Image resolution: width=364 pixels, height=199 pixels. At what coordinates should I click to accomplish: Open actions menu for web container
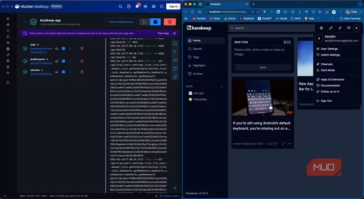pyautogui.click(x=70, y=48)
